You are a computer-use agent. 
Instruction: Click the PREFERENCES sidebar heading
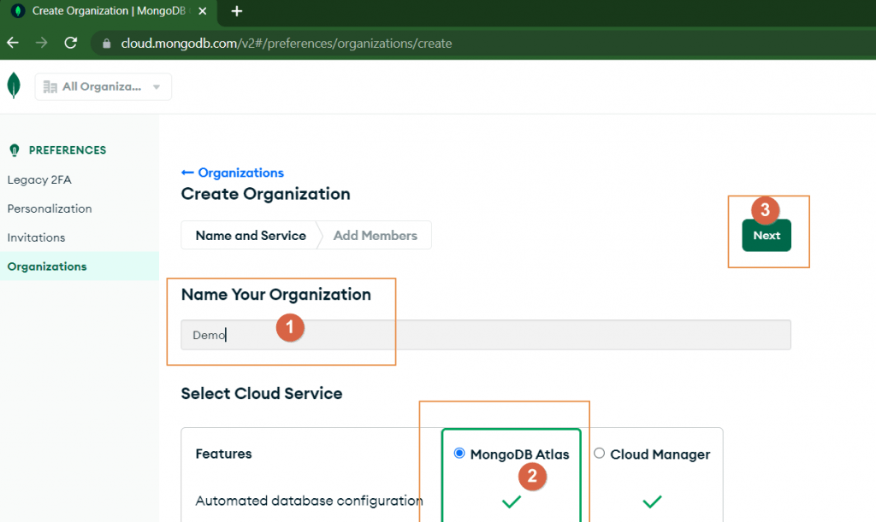(67, 150)
